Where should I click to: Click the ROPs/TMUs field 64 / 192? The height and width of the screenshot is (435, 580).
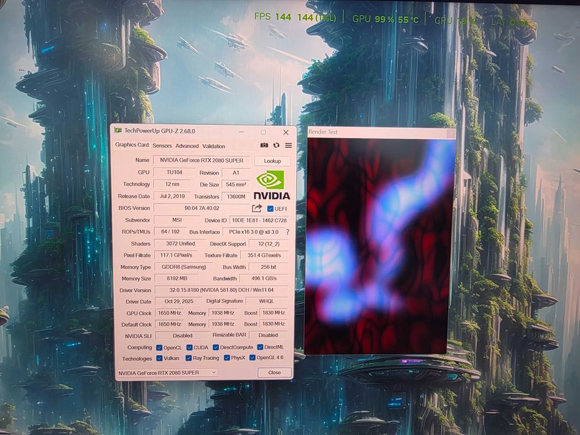pyautogui.click(x=170, y=232)
